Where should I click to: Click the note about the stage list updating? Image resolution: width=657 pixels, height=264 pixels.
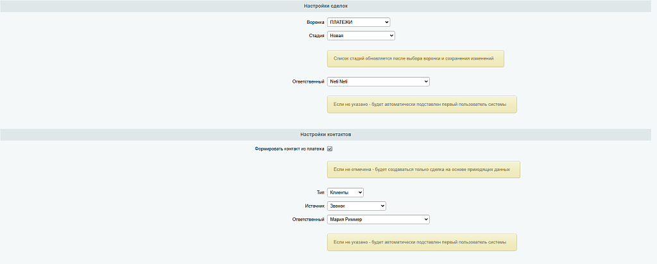point(415,58)
